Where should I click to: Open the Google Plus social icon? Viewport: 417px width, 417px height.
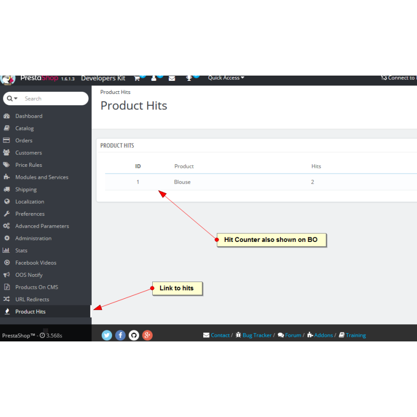pyautogui.click(x=148, y=335)
